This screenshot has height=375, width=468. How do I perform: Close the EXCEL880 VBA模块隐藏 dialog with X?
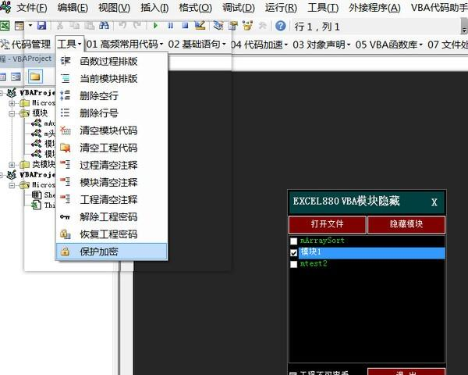[x=434, y=202]
